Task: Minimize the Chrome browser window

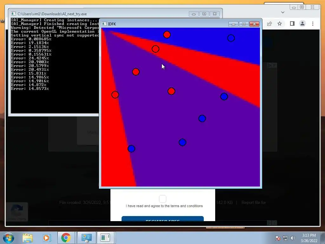Action: 294,8
